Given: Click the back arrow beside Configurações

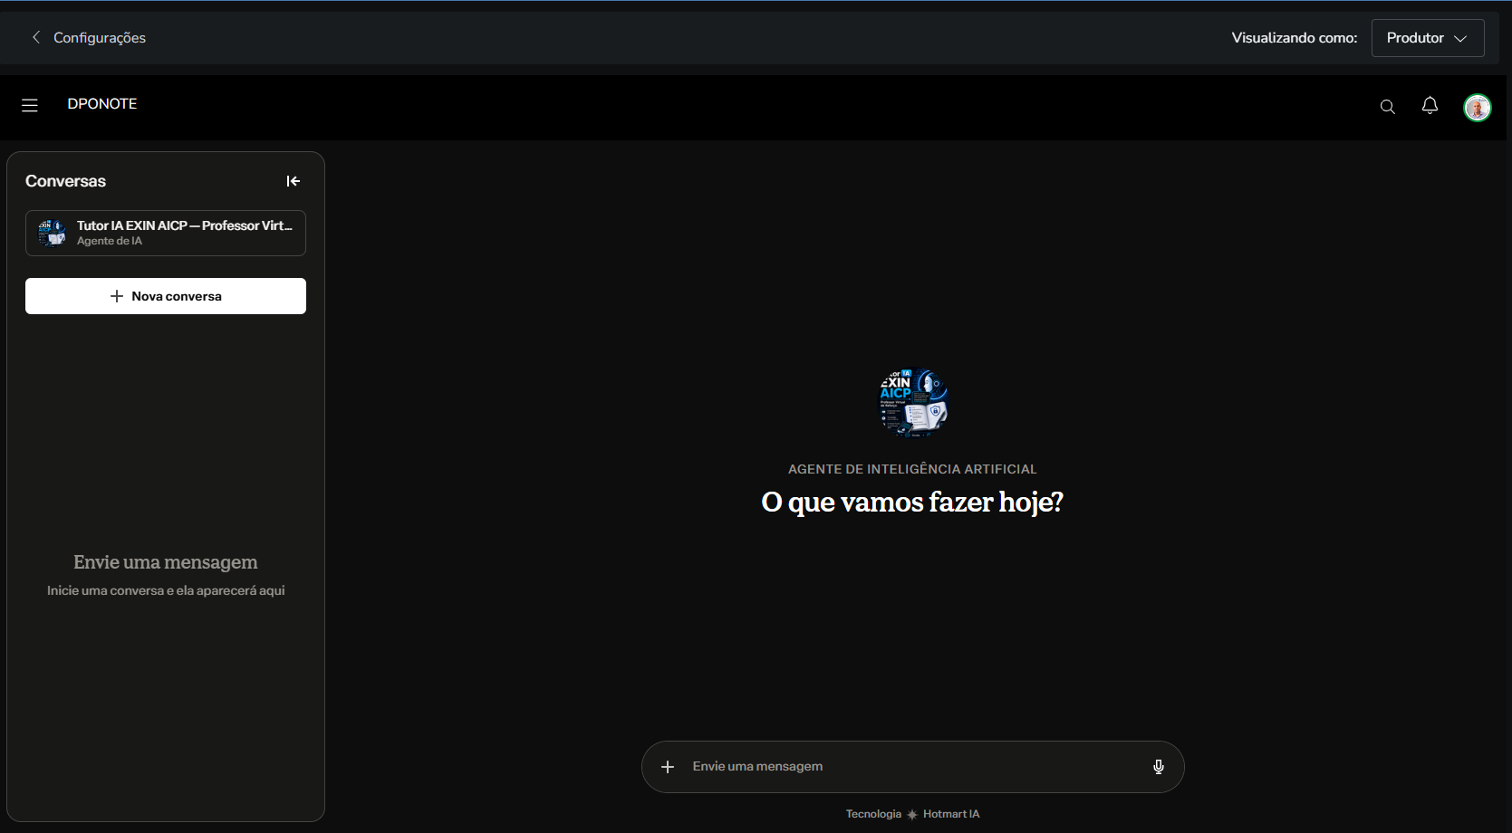Looking at the screenshot, I should [36, 37].
